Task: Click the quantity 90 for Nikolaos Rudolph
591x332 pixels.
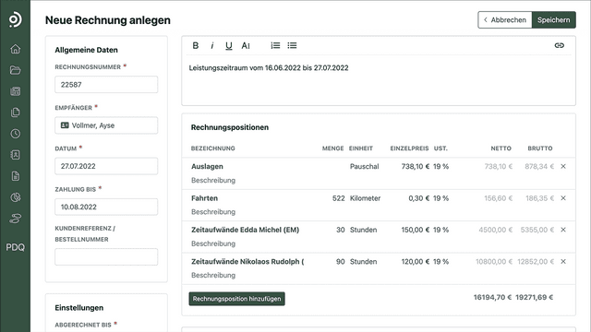Action: tap(341, 261)
